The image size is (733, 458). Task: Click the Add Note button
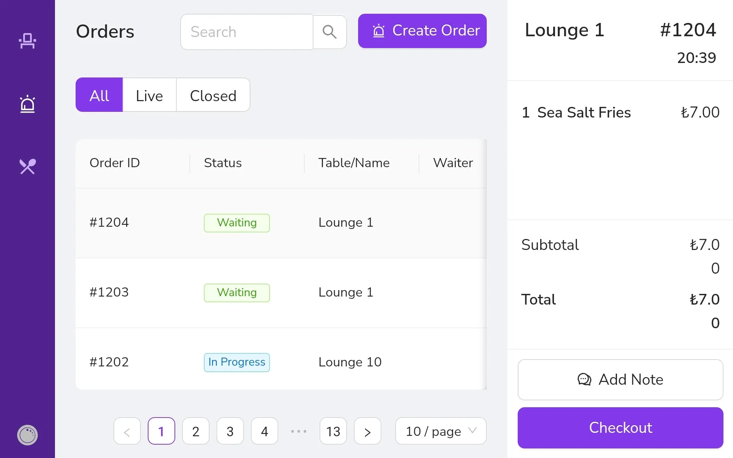pos(620,380)
